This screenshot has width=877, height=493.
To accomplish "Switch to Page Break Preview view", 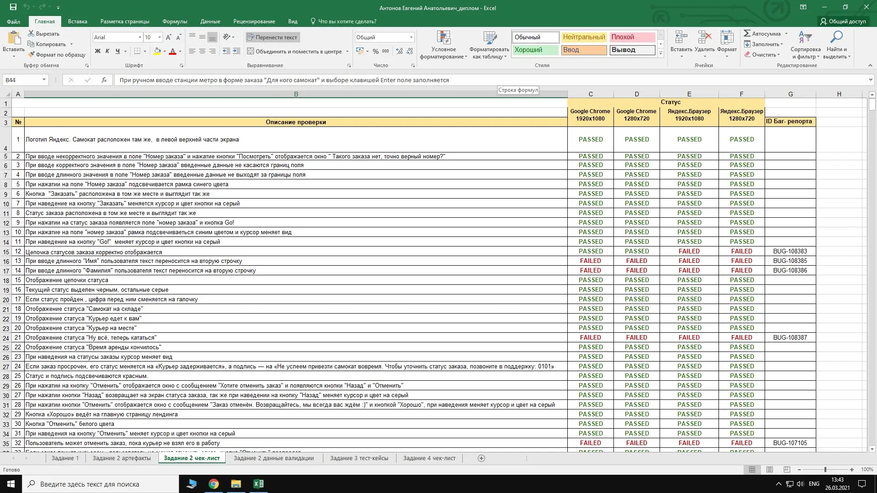I will tap(787, 469).
